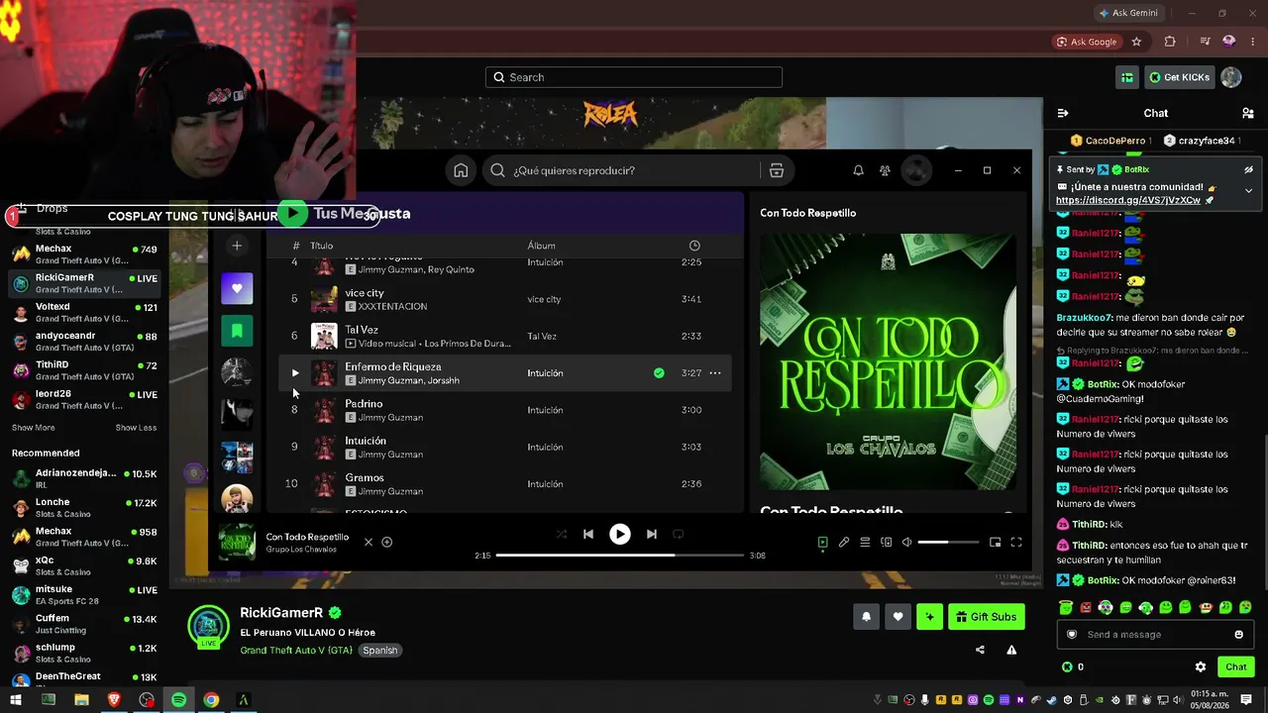Bookmark page with star icon
1268x713 pixels.
1136,42
